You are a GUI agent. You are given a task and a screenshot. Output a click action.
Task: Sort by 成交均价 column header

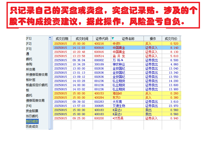pos(171,39)
